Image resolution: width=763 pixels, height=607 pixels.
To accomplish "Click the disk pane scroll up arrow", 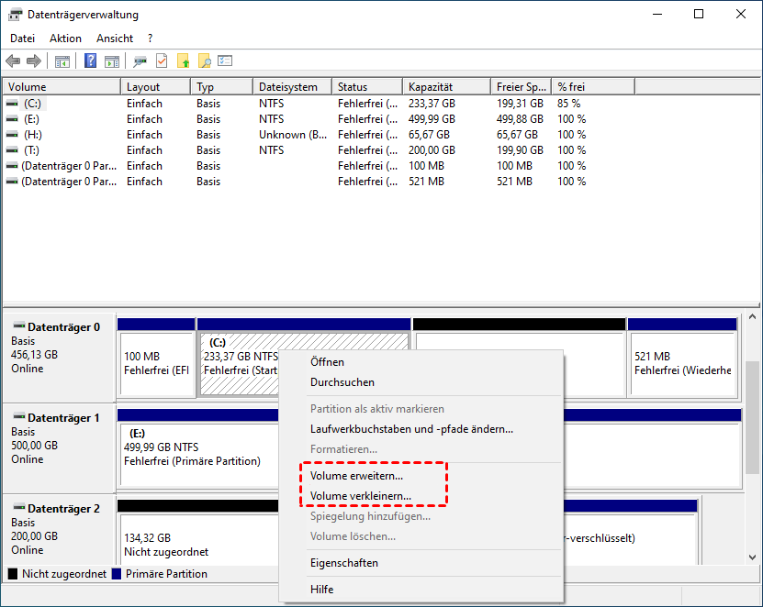I will tap(752, 317).
